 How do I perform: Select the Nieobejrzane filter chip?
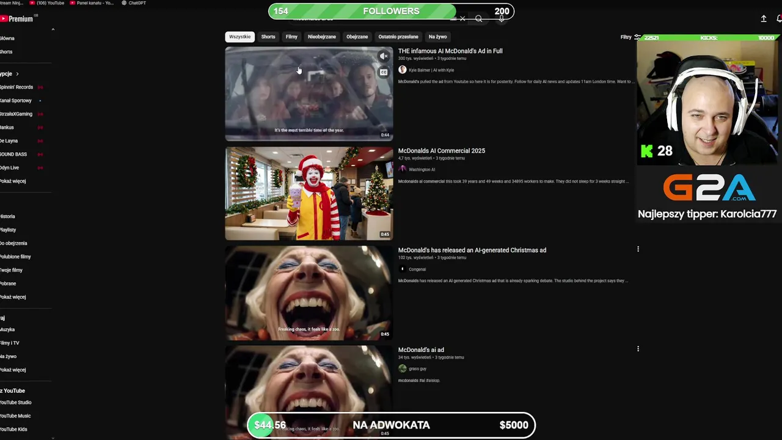[322, 37]
